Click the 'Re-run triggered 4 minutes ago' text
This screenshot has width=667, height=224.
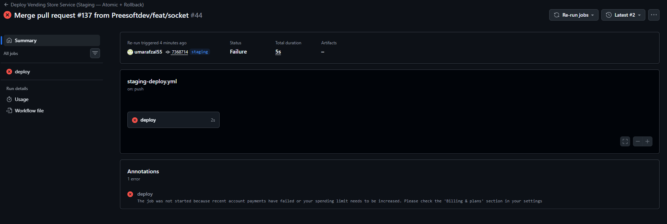tap(157, 43)
